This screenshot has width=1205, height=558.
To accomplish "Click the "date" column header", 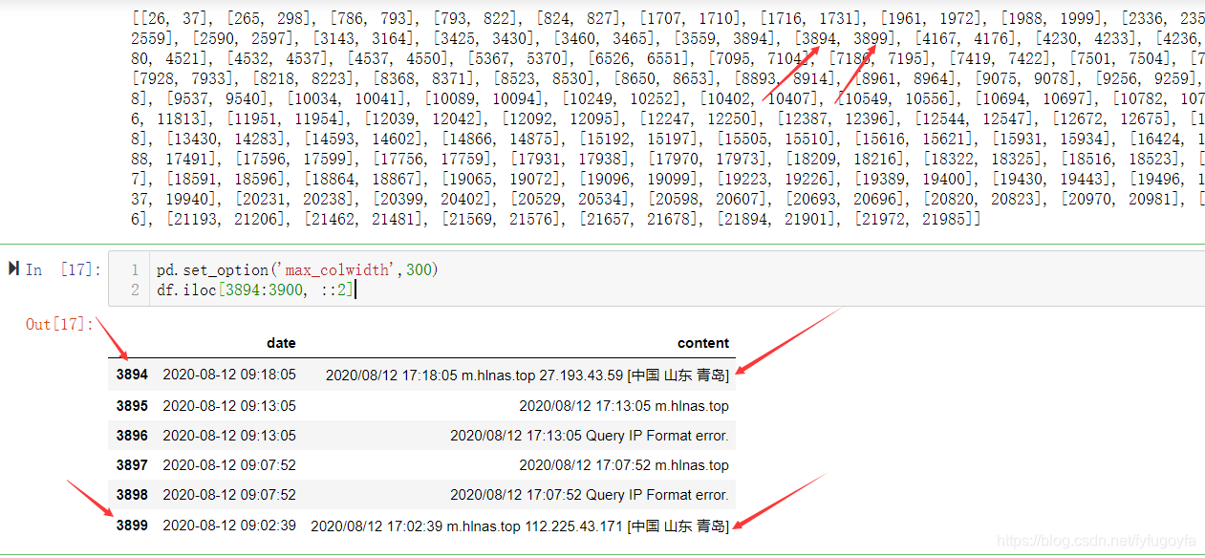I will [x=281, y=343].
